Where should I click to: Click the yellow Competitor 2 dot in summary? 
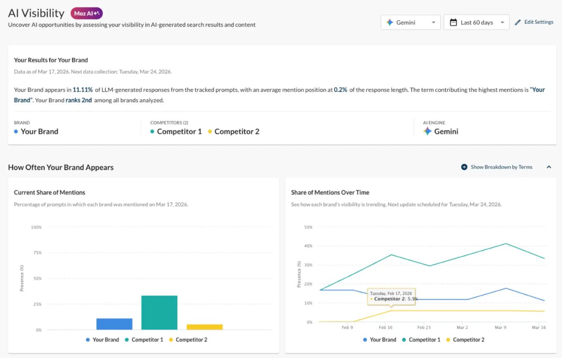[x=210, y=132]
